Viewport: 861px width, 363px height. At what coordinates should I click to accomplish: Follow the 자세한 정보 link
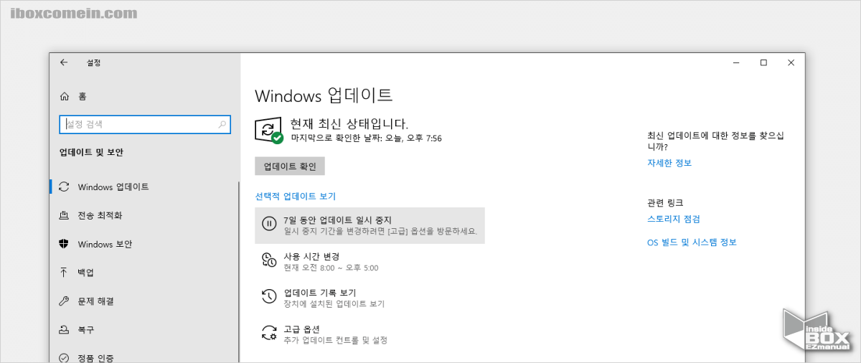669,163
